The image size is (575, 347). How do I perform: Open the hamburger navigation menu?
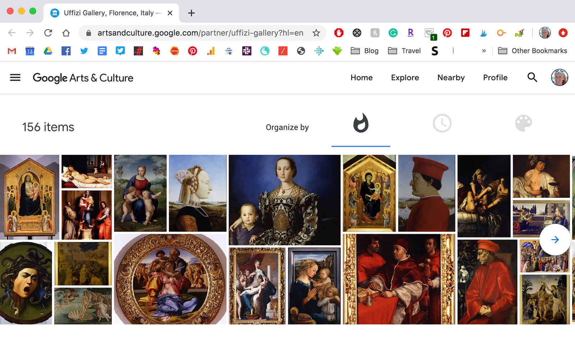tap(15, 78)
